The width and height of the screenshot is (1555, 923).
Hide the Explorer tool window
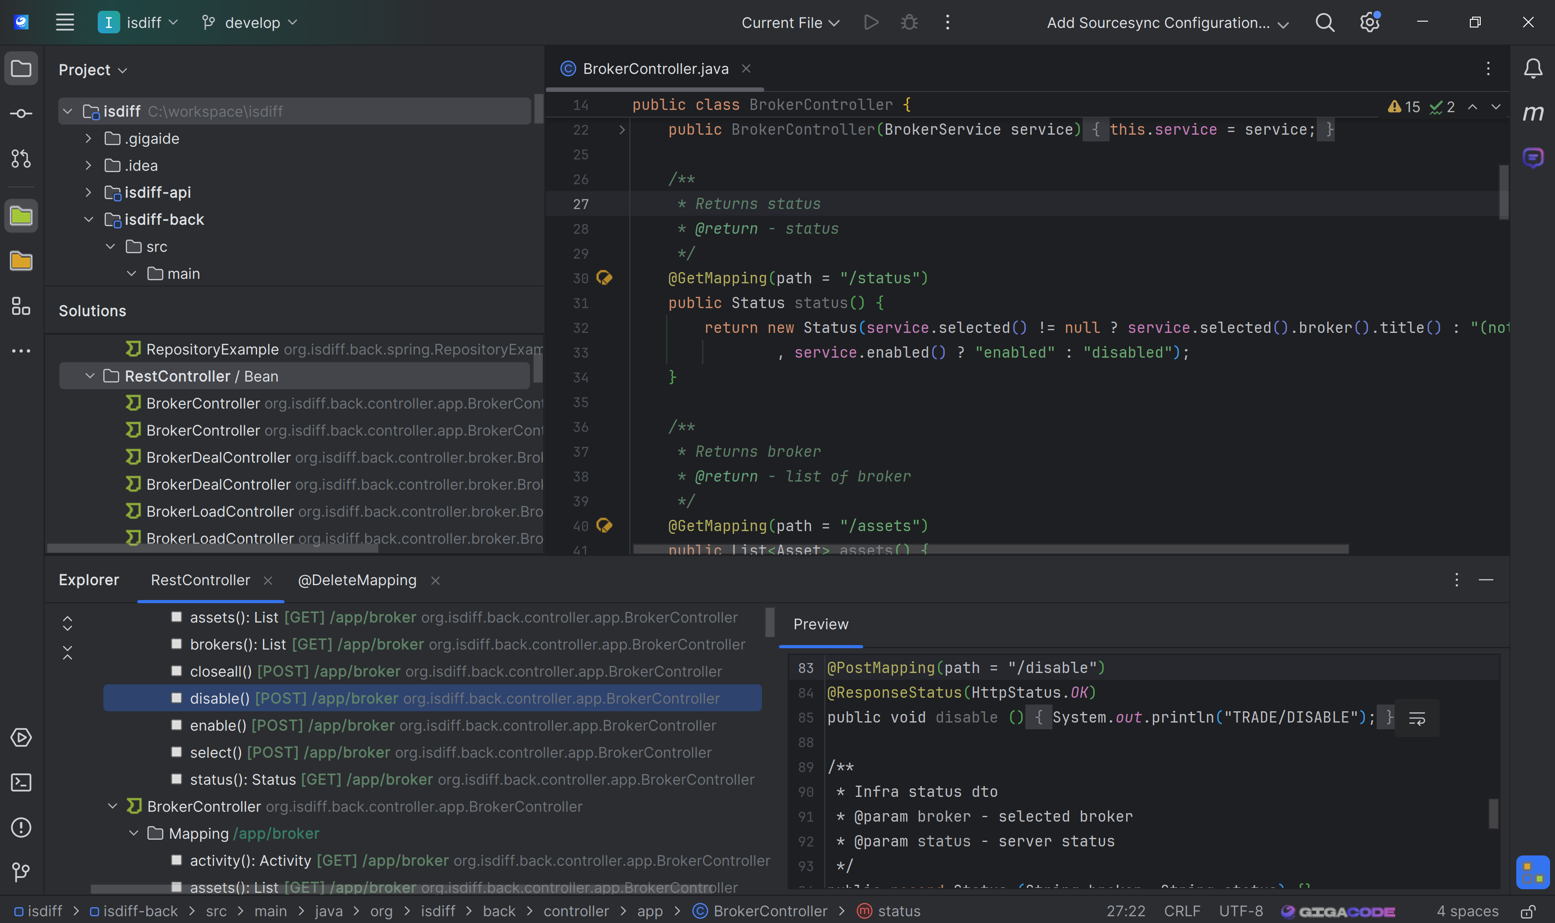coord(1486,580)
